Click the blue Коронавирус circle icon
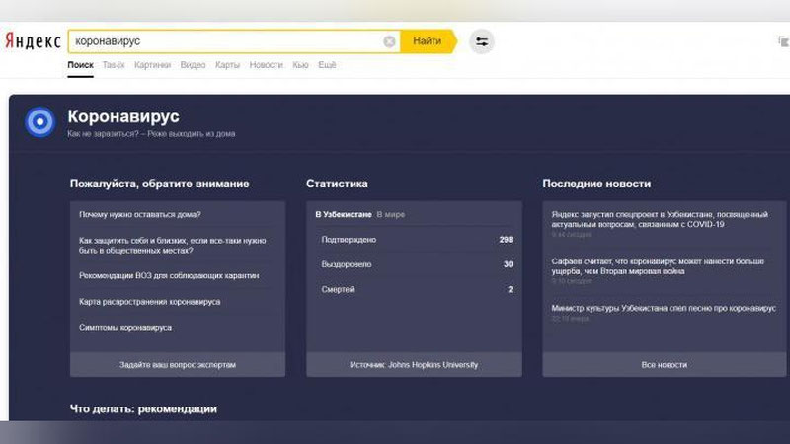Image resolution: width=790 pixels, height=444 pixels. 39,121
